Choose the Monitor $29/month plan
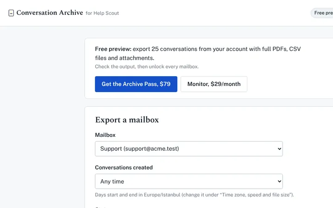 214,84
